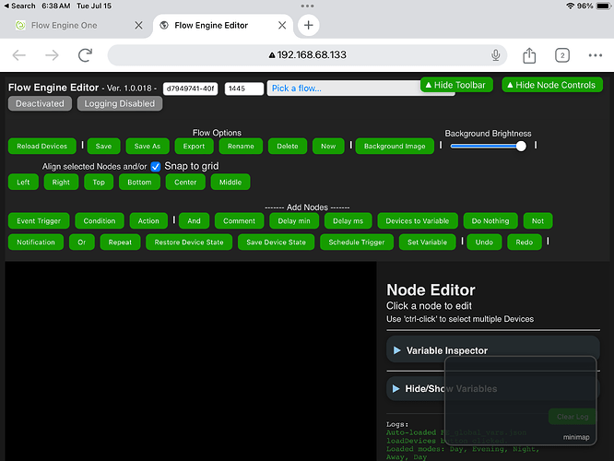Open the share sheet icon
614x461 pixels.
[529, 55]
